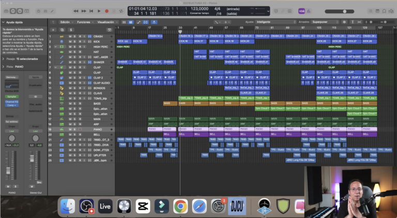
Task: Click the duplicate track icon
Action: [x=62, y=30]
